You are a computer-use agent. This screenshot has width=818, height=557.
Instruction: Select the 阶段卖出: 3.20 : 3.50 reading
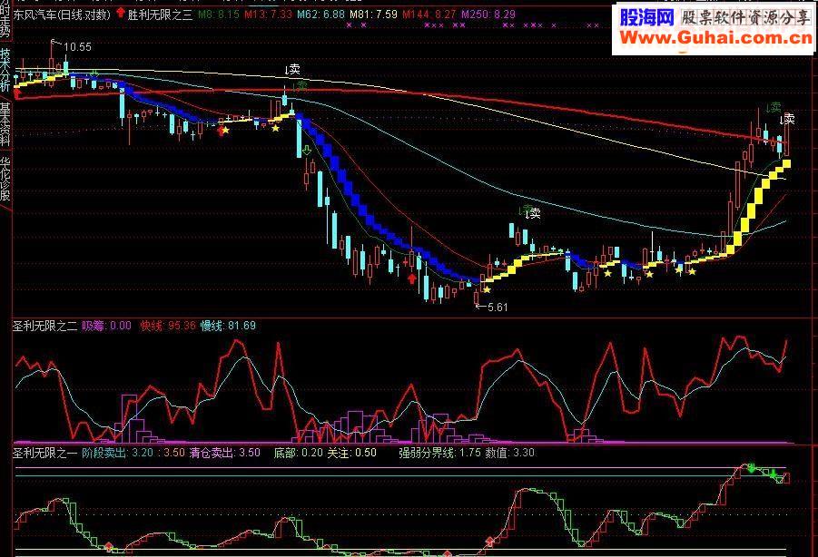(x=133, y=453)
